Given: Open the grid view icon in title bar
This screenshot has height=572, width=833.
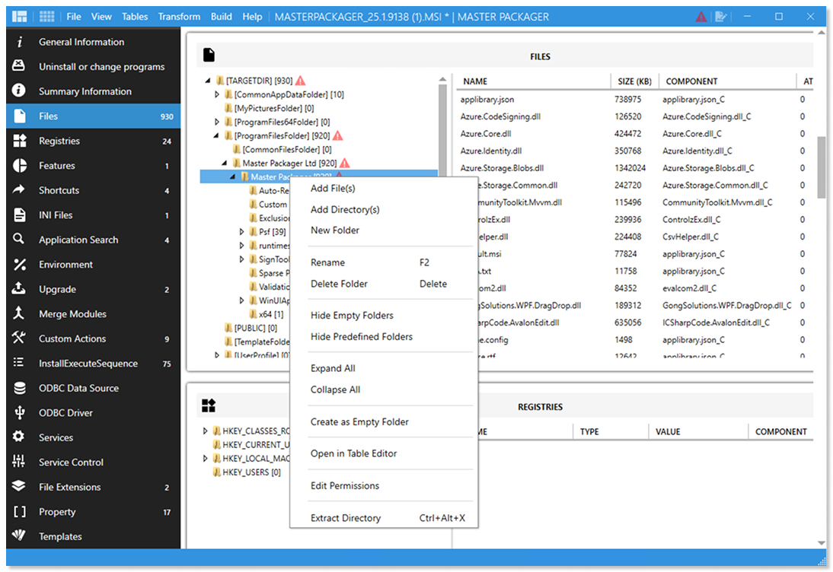Looking at the screenshot, I should [x=46, y=17].
